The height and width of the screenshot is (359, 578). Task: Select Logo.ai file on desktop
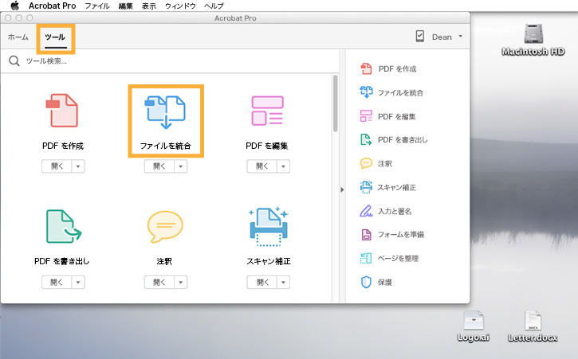click(474, 326)
